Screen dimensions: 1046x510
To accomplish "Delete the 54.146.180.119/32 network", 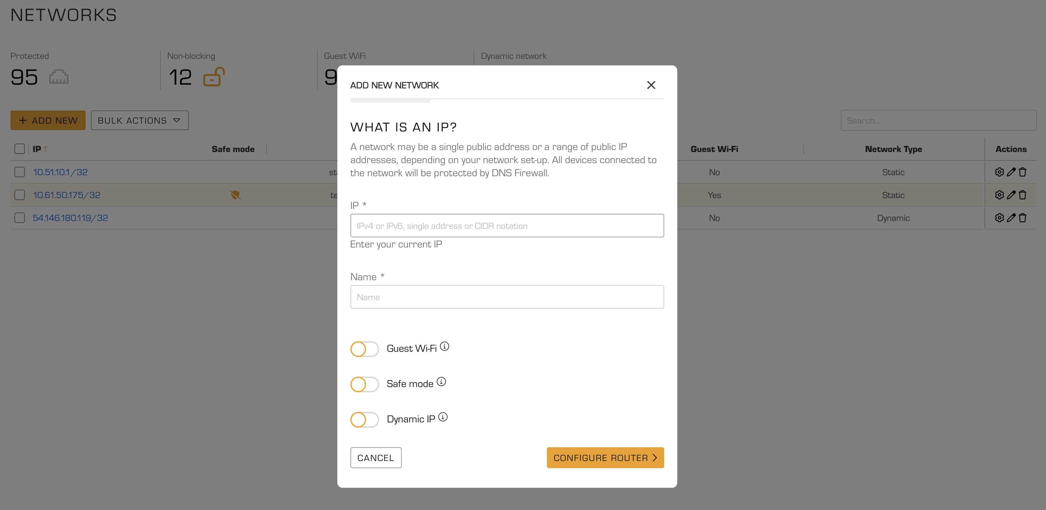I will (x=1022, y=218).
